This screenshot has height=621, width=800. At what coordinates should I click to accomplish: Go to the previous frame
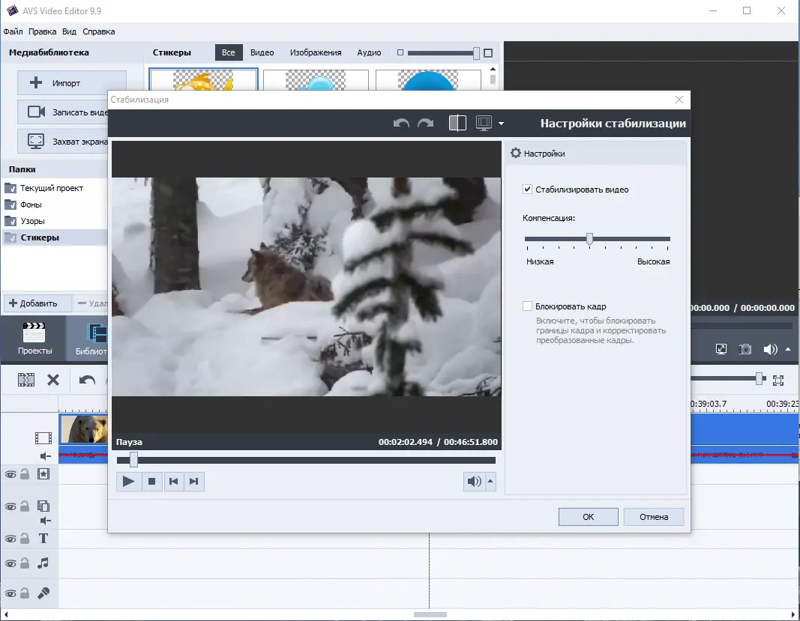click(x=173, y=482)
